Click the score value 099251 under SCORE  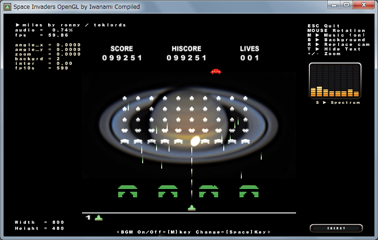coord(122,58)
